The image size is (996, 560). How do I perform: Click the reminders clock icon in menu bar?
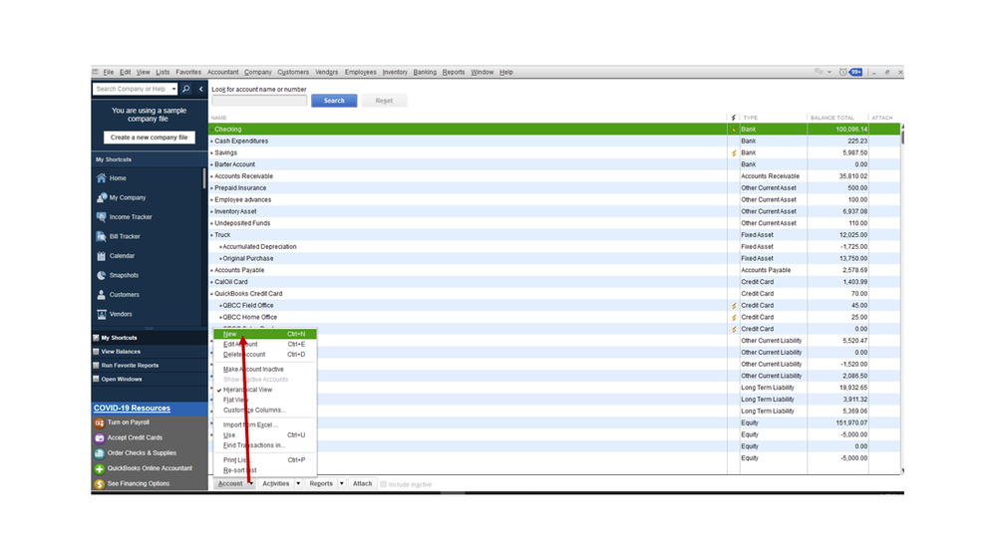click(x=842, y=72)
